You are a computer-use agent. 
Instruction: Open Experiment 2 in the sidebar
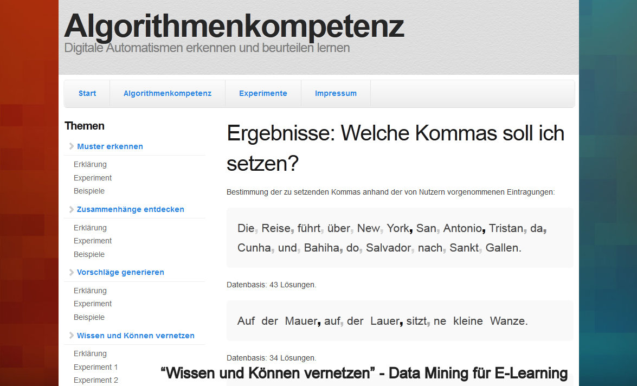pyautogui.click(x=95, y=380)
